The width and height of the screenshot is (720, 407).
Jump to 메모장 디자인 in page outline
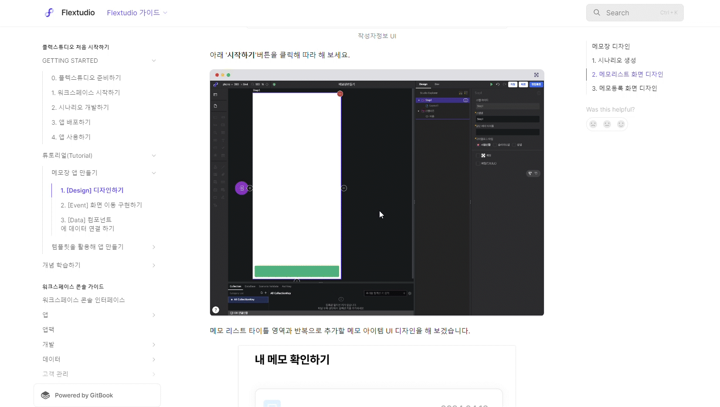tap(611, 46)
